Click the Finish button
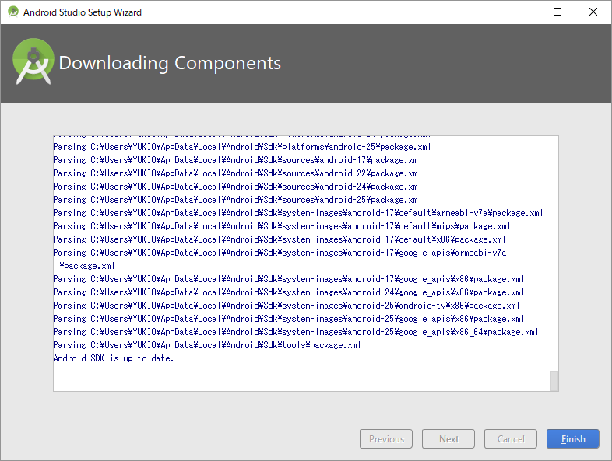This screenshot has width=612, height=461. (572, 439)
